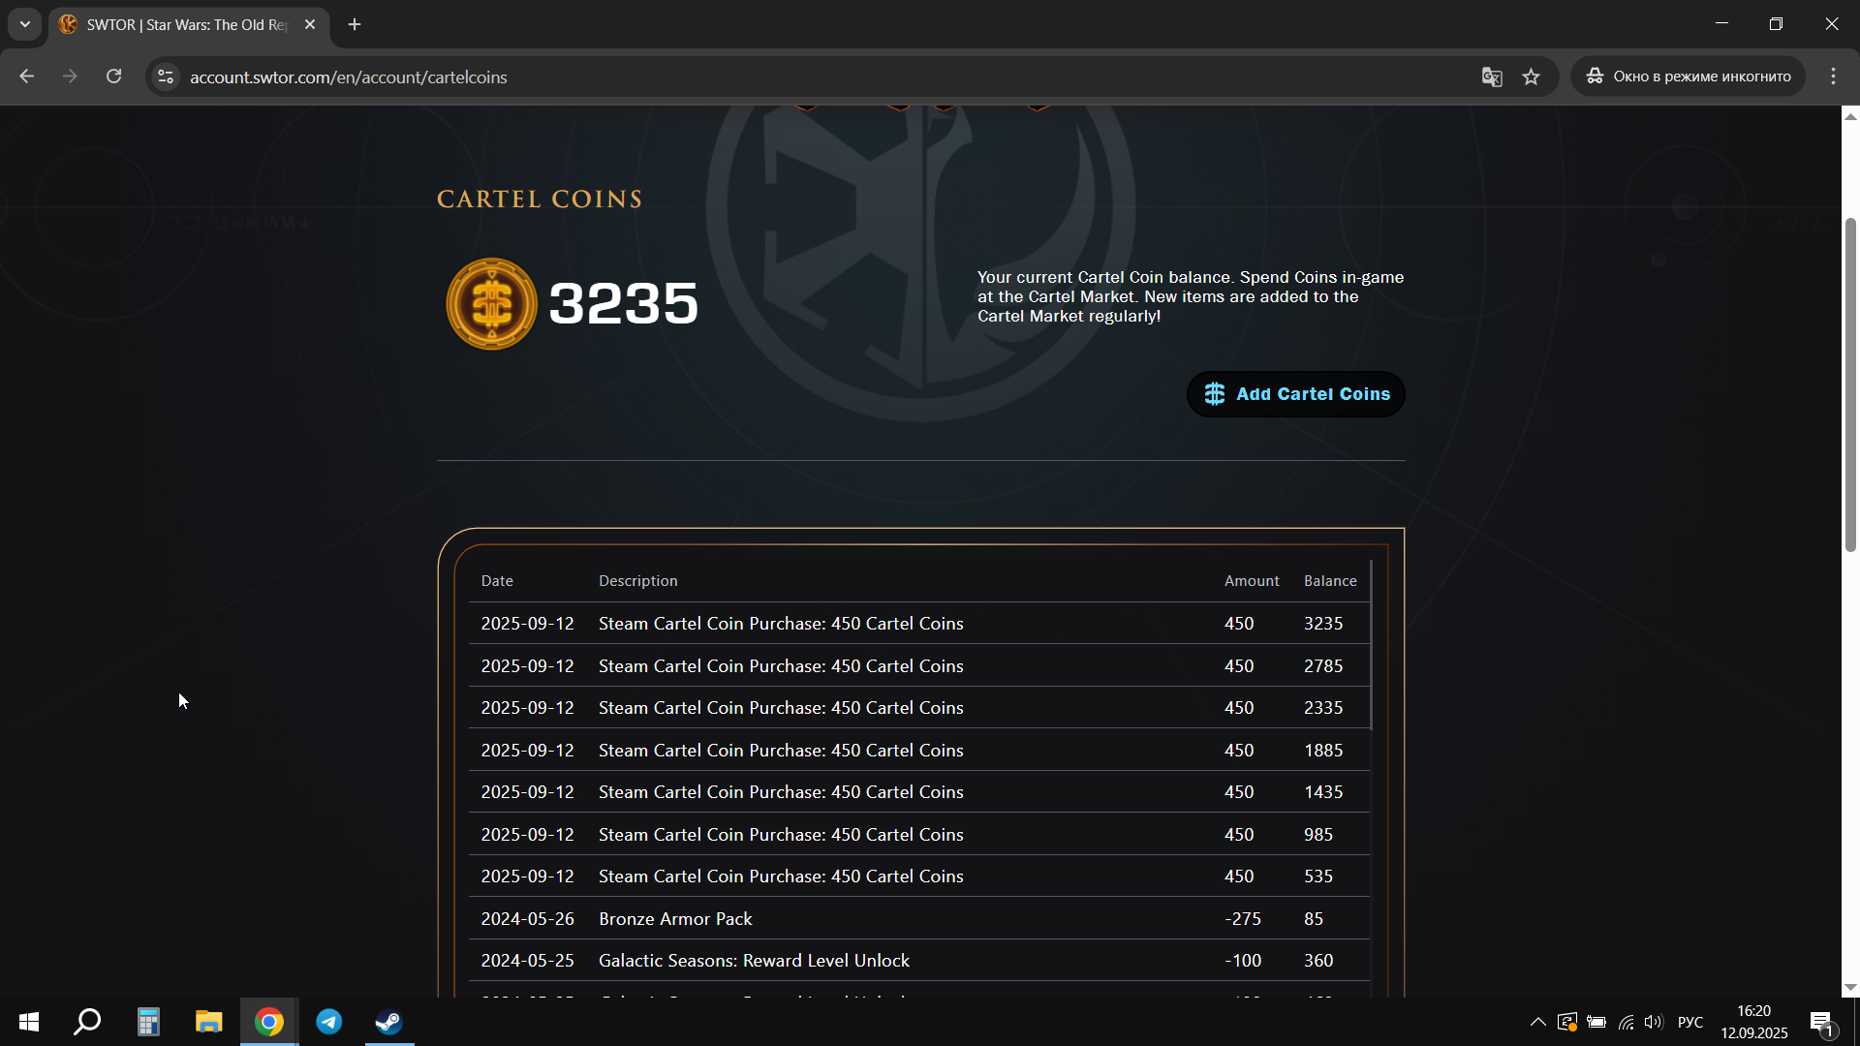
Task: Show hidden system tray icons
Action: click(x=1537, y=1022)
